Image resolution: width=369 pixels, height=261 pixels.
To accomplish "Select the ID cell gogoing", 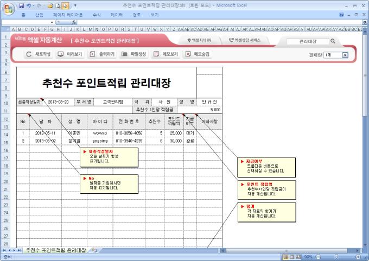I will pos(100,141).
